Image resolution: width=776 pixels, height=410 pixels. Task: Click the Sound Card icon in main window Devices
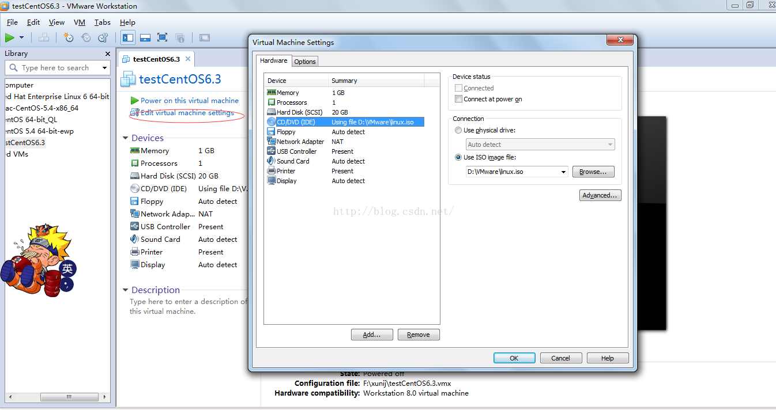[x=135, y=239]
